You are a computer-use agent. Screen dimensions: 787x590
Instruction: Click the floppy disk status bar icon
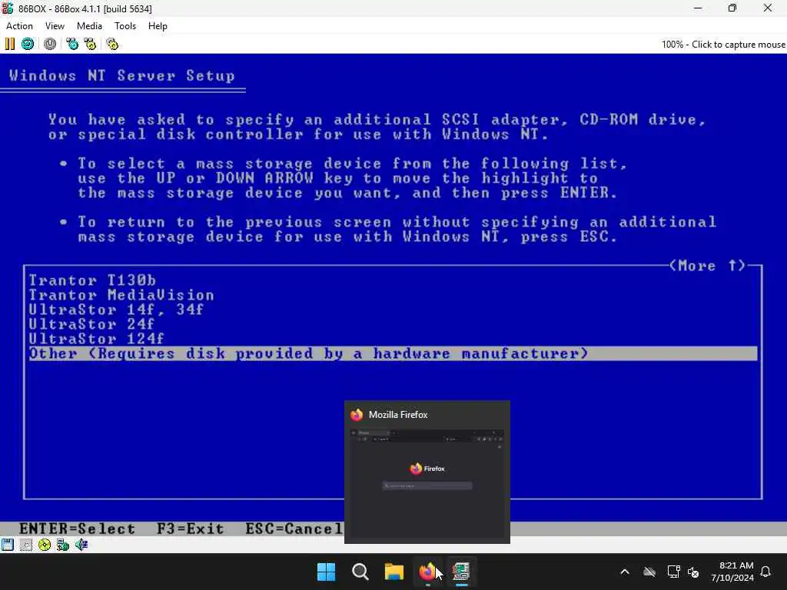(8, 545)
